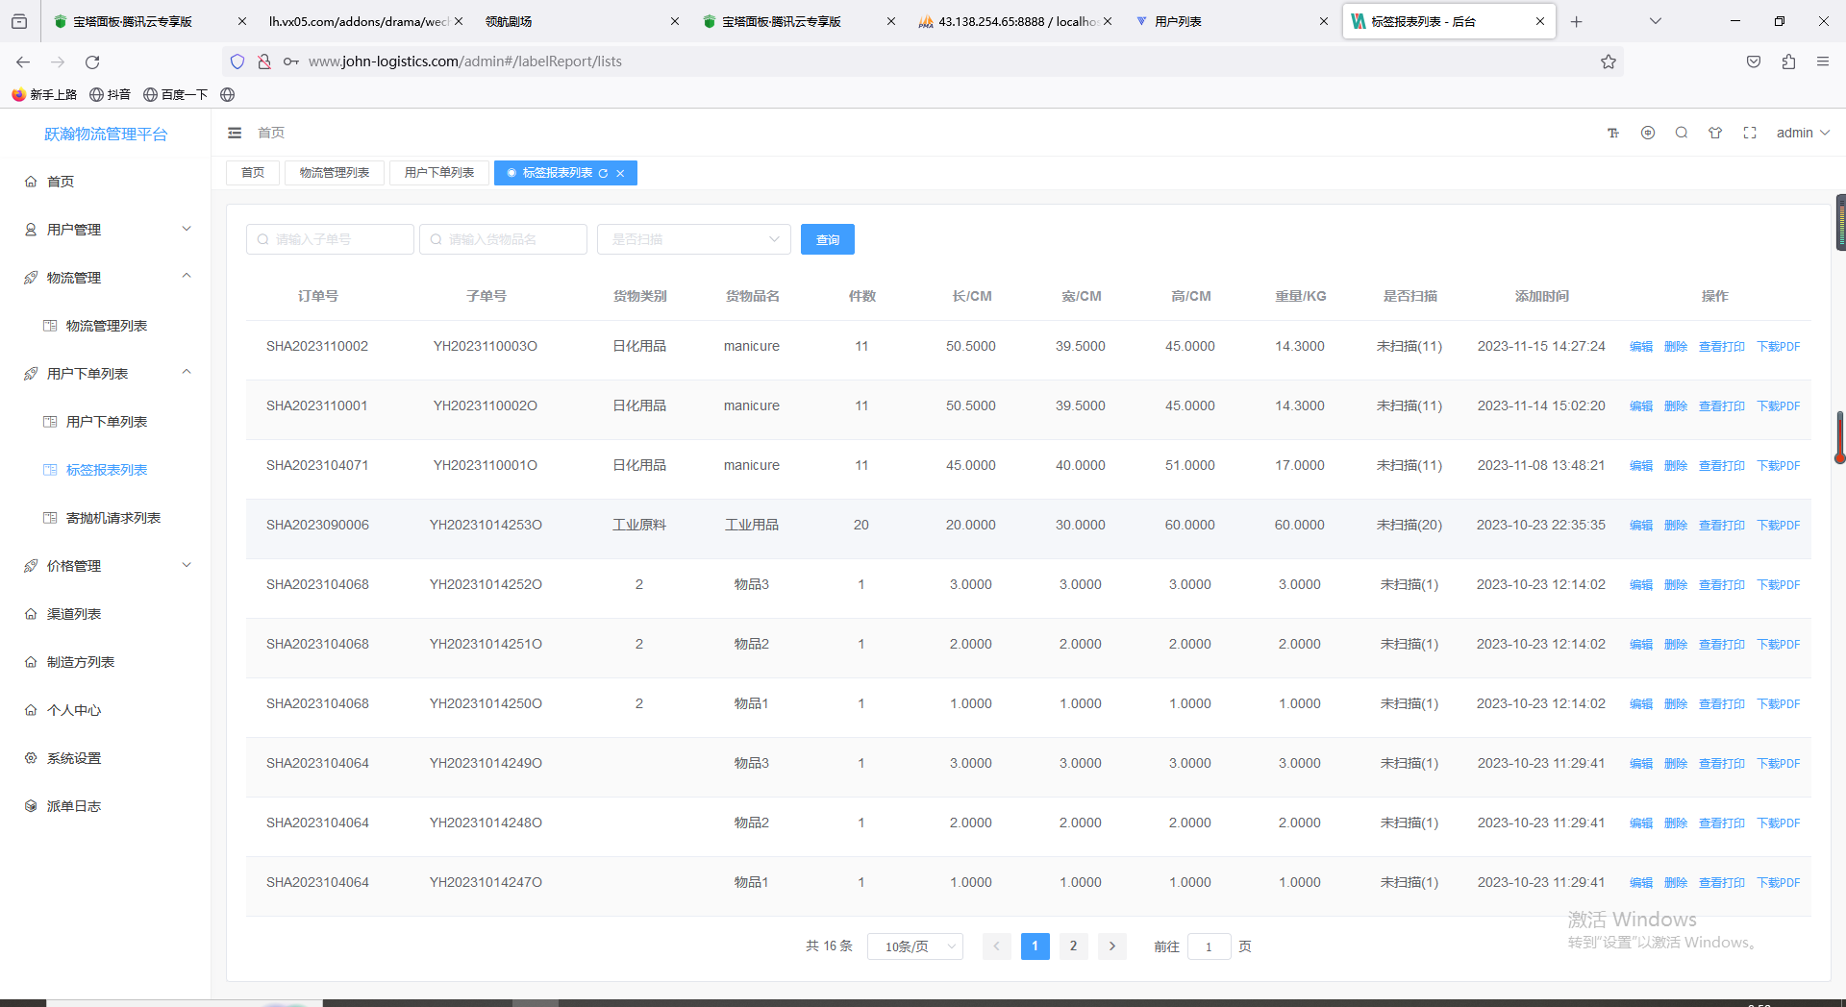Click the Pocket save icon in toolbar
This screenshot has width=1846, height=1007.
tap(1754, 61)
